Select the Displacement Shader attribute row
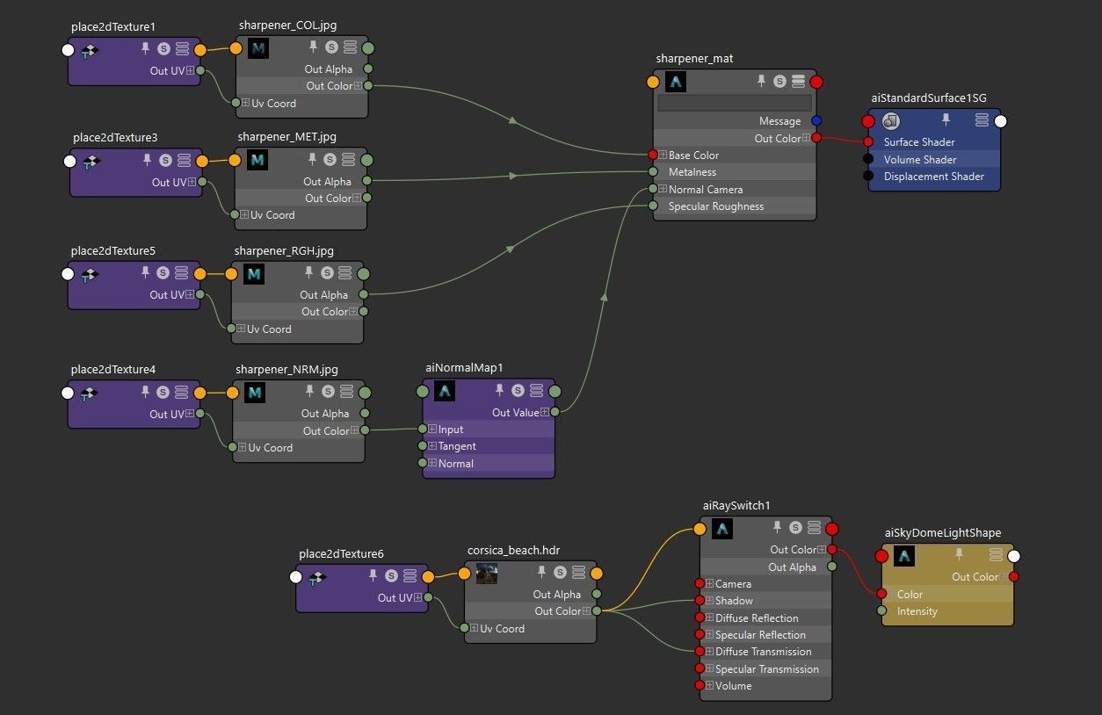 tap(935, 177)
